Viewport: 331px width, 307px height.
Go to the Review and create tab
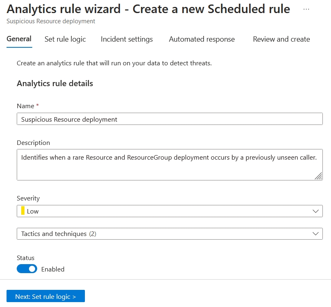281,39
